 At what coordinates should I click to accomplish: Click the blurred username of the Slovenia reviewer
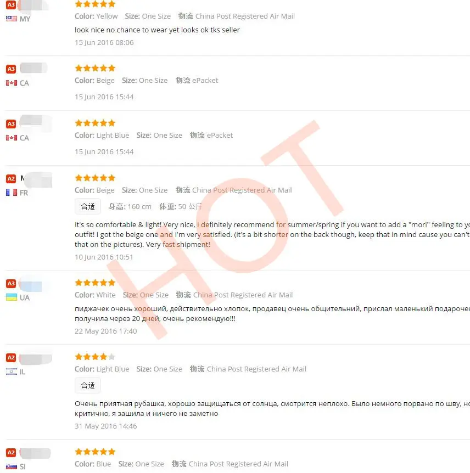(35, 453)
